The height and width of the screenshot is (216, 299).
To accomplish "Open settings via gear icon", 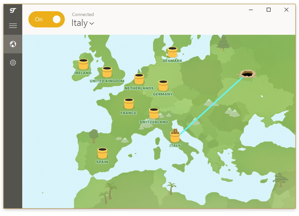I will click(x=13, y=63).
